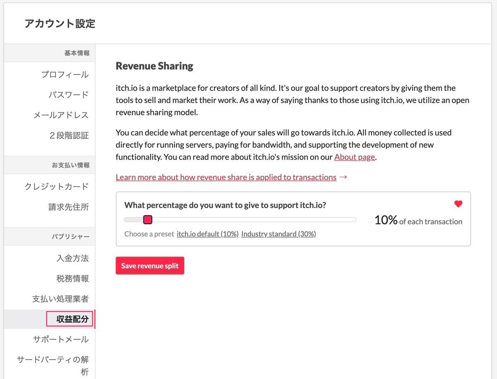Open 税務情報 tax information page
This screenshot has width=497, height=379.
(72, 278)
